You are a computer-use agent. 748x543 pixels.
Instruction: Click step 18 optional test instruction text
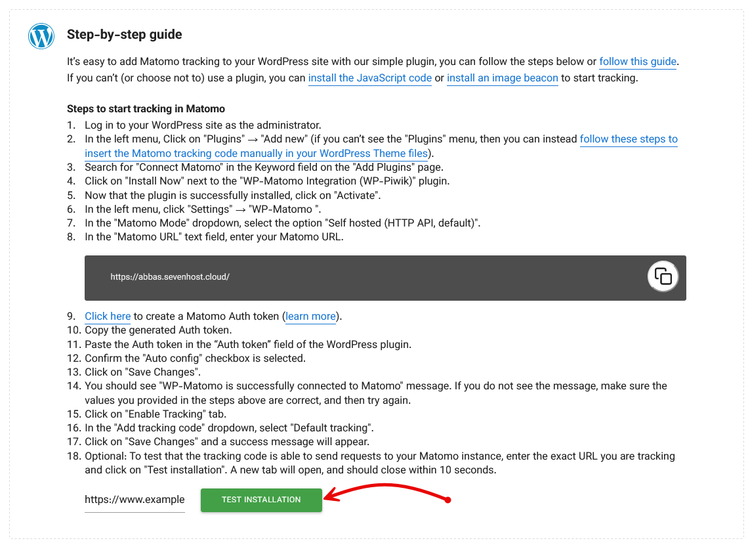coord(380,463)
